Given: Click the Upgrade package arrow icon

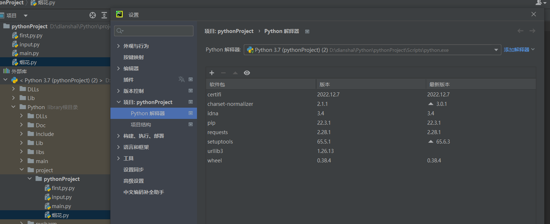Looking at the screenshot, I should tap(235, 73).
